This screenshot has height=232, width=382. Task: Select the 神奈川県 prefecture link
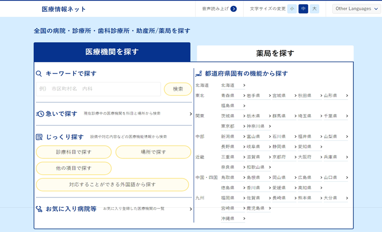point(259,126)
